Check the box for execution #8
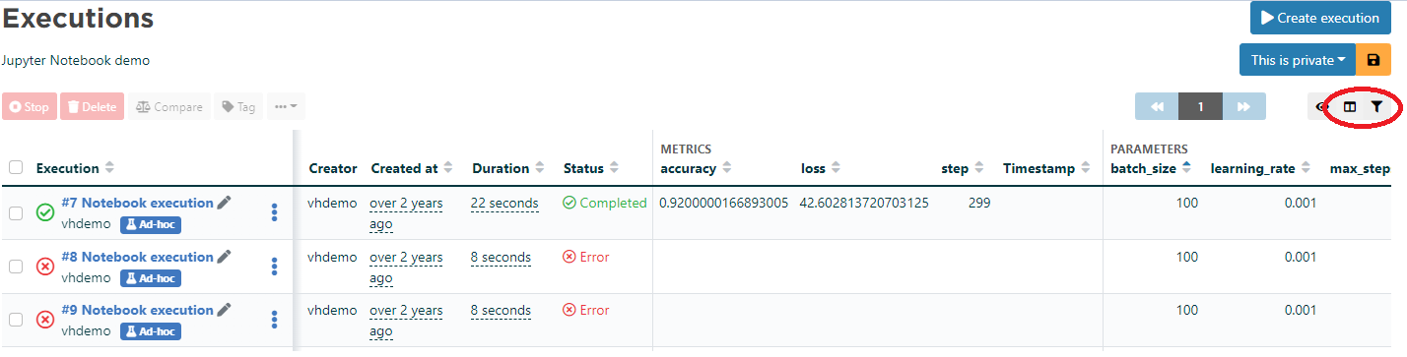This screenshot has height=357, width=1407. pyautogui.click(x=16, y=267)
